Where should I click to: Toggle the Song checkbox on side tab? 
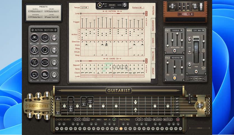153,46
